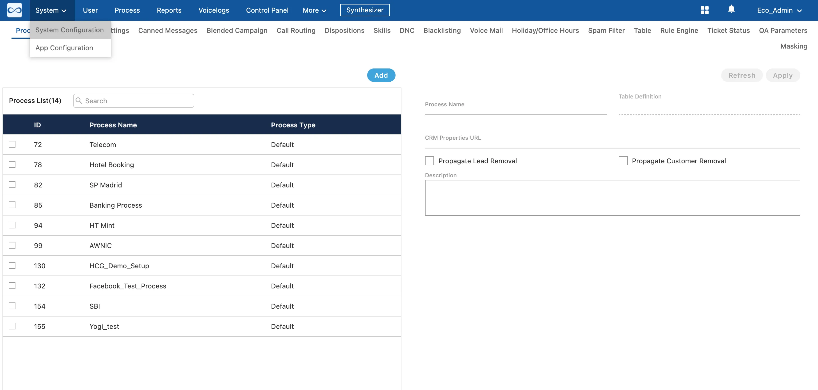Tick checkbox for Yogi_test row
818x390 pixels.
pos(12,326)
